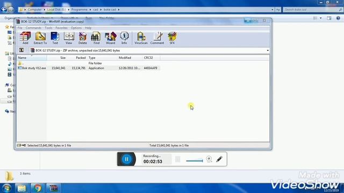Select the parent folder '..' row
This screenshot has height=193, width=344.
point(89,63)
